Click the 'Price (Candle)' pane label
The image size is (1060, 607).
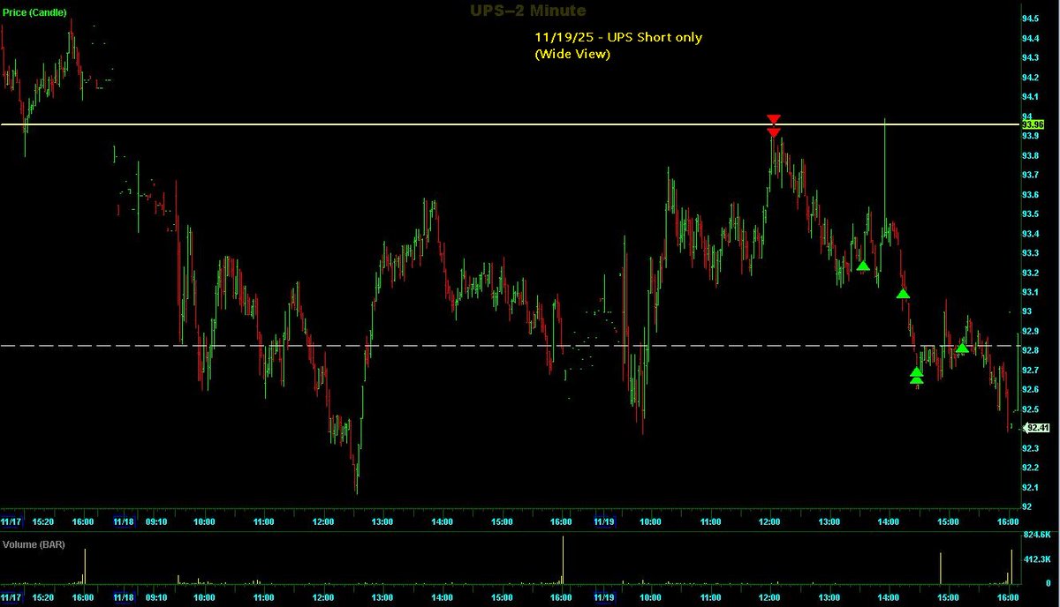tap(34, 12)
